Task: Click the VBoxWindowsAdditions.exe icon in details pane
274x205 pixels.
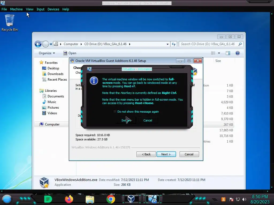Action: coord(44,183)
